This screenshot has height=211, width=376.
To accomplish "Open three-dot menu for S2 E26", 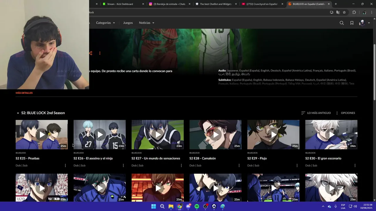I will [x=123, y=166].
